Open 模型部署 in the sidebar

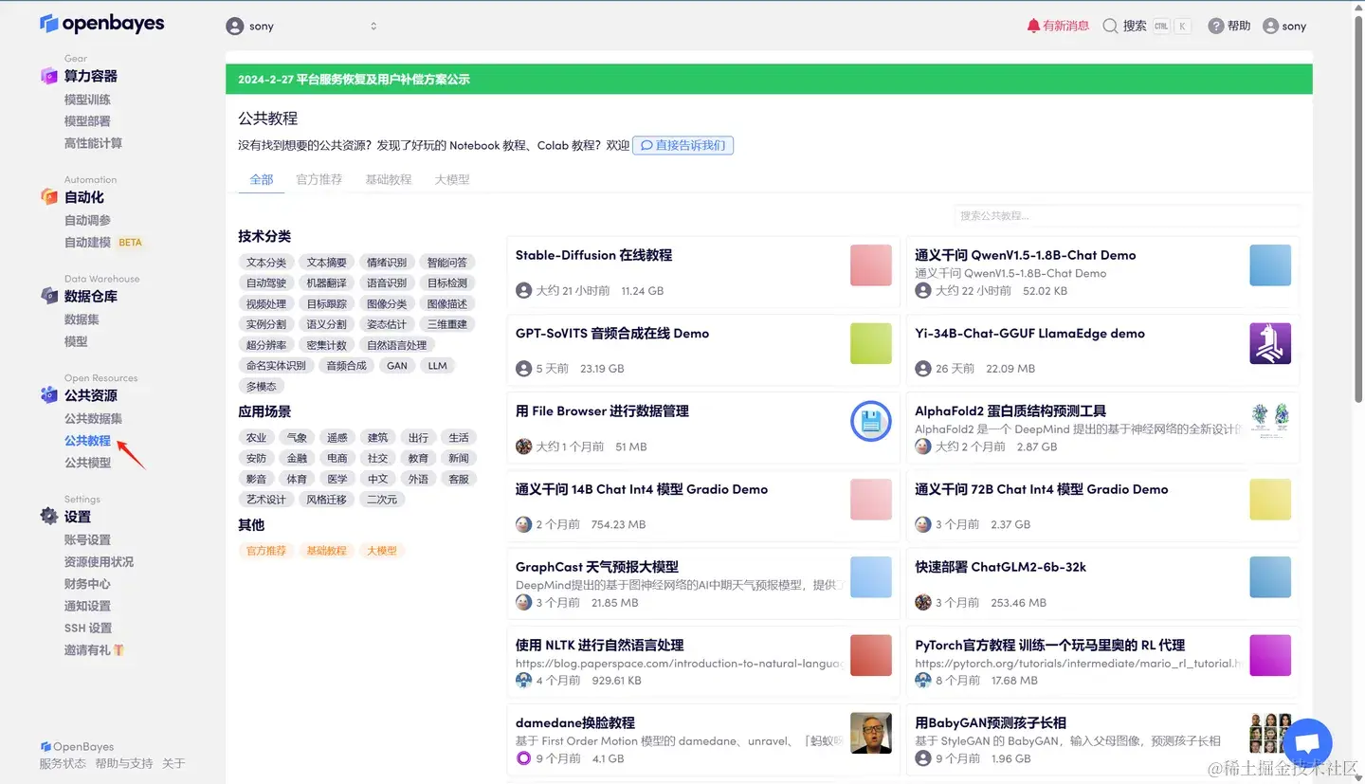pos(87,121)
